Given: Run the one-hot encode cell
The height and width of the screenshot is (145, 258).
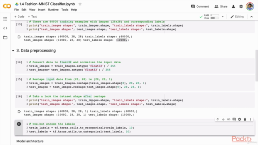Looking at the screenshot, I should (19, 124).
